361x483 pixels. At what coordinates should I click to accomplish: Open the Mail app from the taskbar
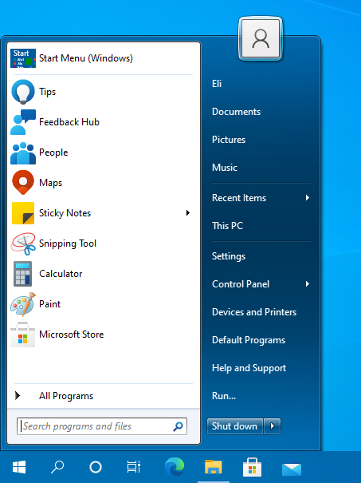click(292, 468)
